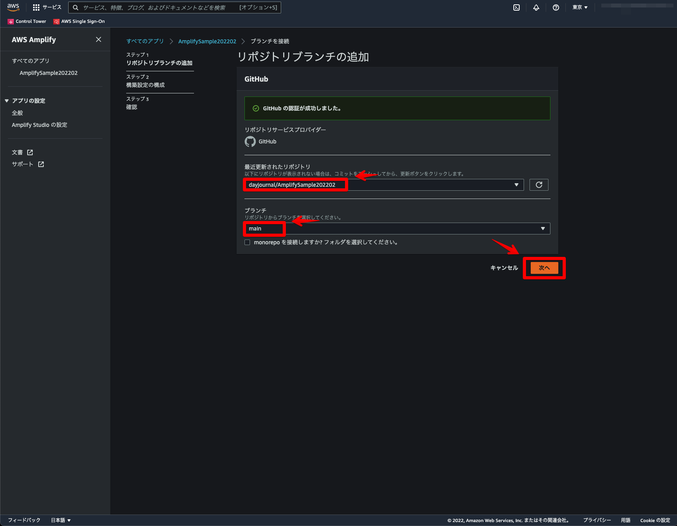677x526 pixels.
Task: Click the すべてのアプリ breadcrumb link
Action: pyautogui.click(x=145, y=41)
